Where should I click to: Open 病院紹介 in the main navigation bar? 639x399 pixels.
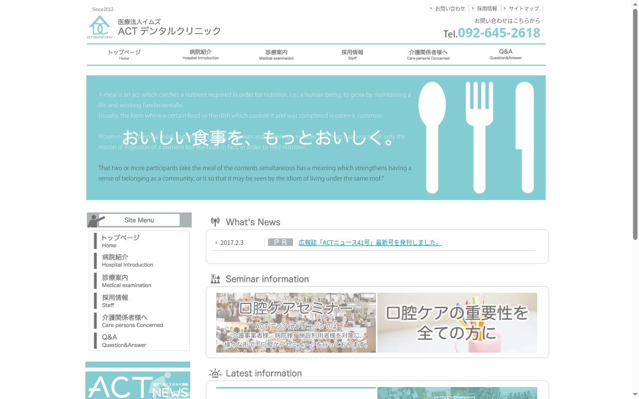click(201, 54)
